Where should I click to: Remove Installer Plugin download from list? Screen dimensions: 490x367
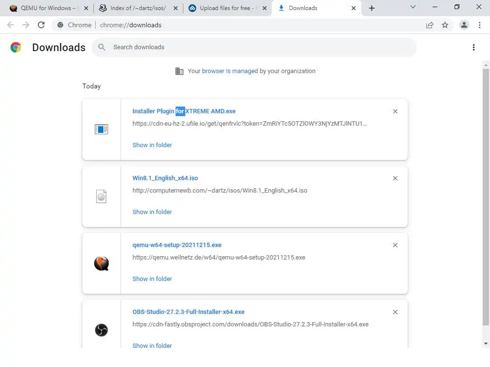395,111
